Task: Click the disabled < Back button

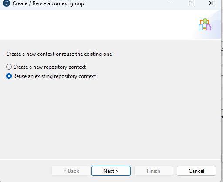Action: pyautogui.click(x=71, y=171)
